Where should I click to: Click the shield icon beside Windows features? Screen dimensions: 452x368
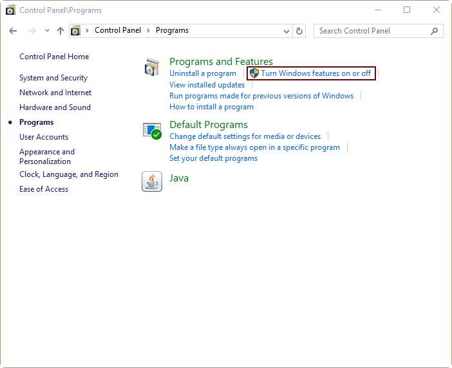pyautogui.click(x=254, y=73)
